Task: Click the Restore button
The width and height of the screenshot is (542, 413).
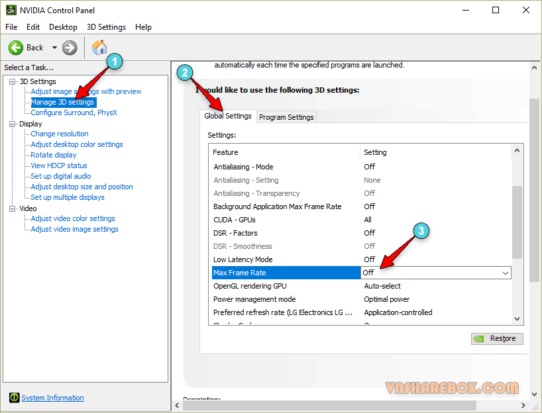Action: [x=497, y=339]
